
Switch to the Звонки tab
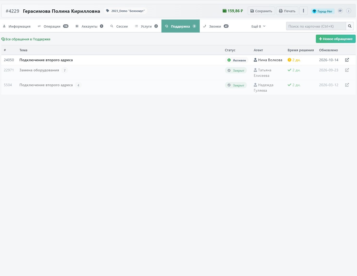pos(216,26)
